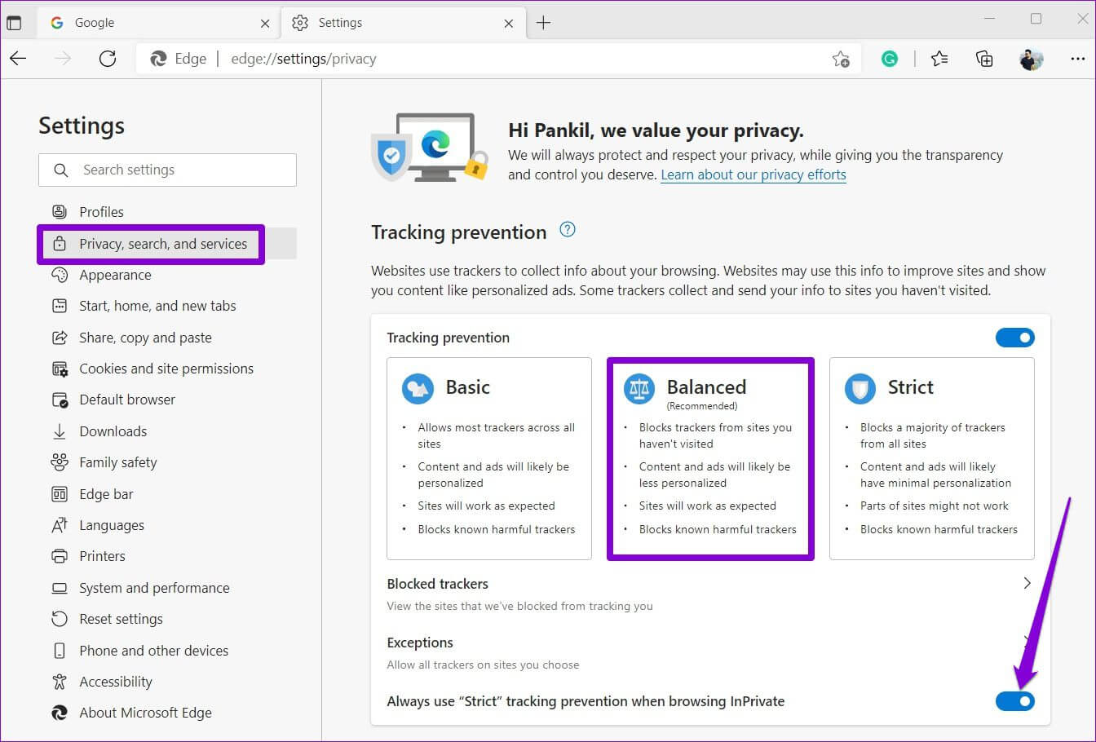The height and width of the screenshot is (742, 1096).
Task: Click the Edge logo in address bar
Action: click(159, 59)
